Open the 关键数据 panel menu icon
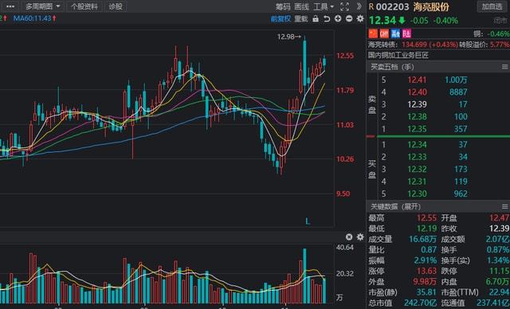Viewport: 510px width, 309px height. [x=504, y=206]
